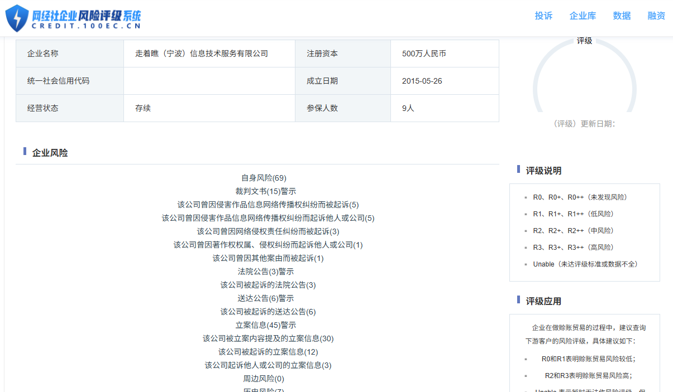The height and width of the screenshot is (392, 673).
Task: Click R2和R3表明赊账贸易风险高 bullet
Action: (589, 376)
